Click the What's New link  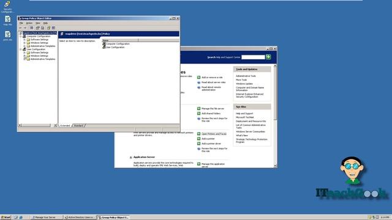(x=242, y=136)
